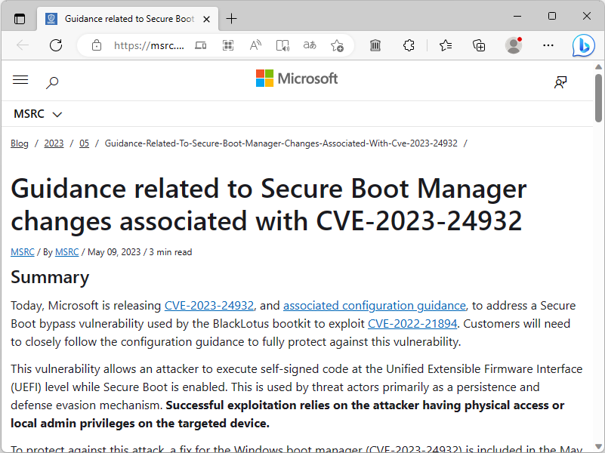605x453 pixels.
Task: Open the Collections toolbar icon
Action: [479, 45]
